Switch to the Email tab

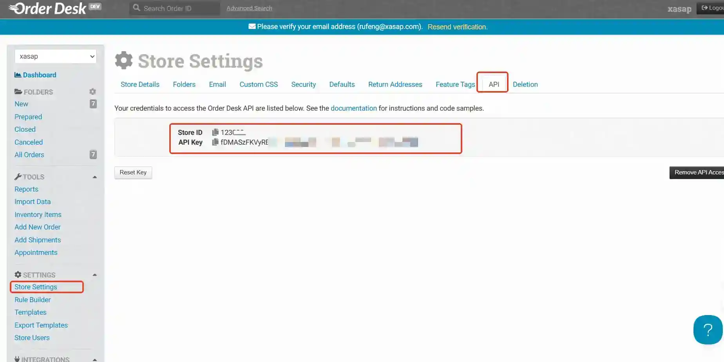[x=217, y=84]
